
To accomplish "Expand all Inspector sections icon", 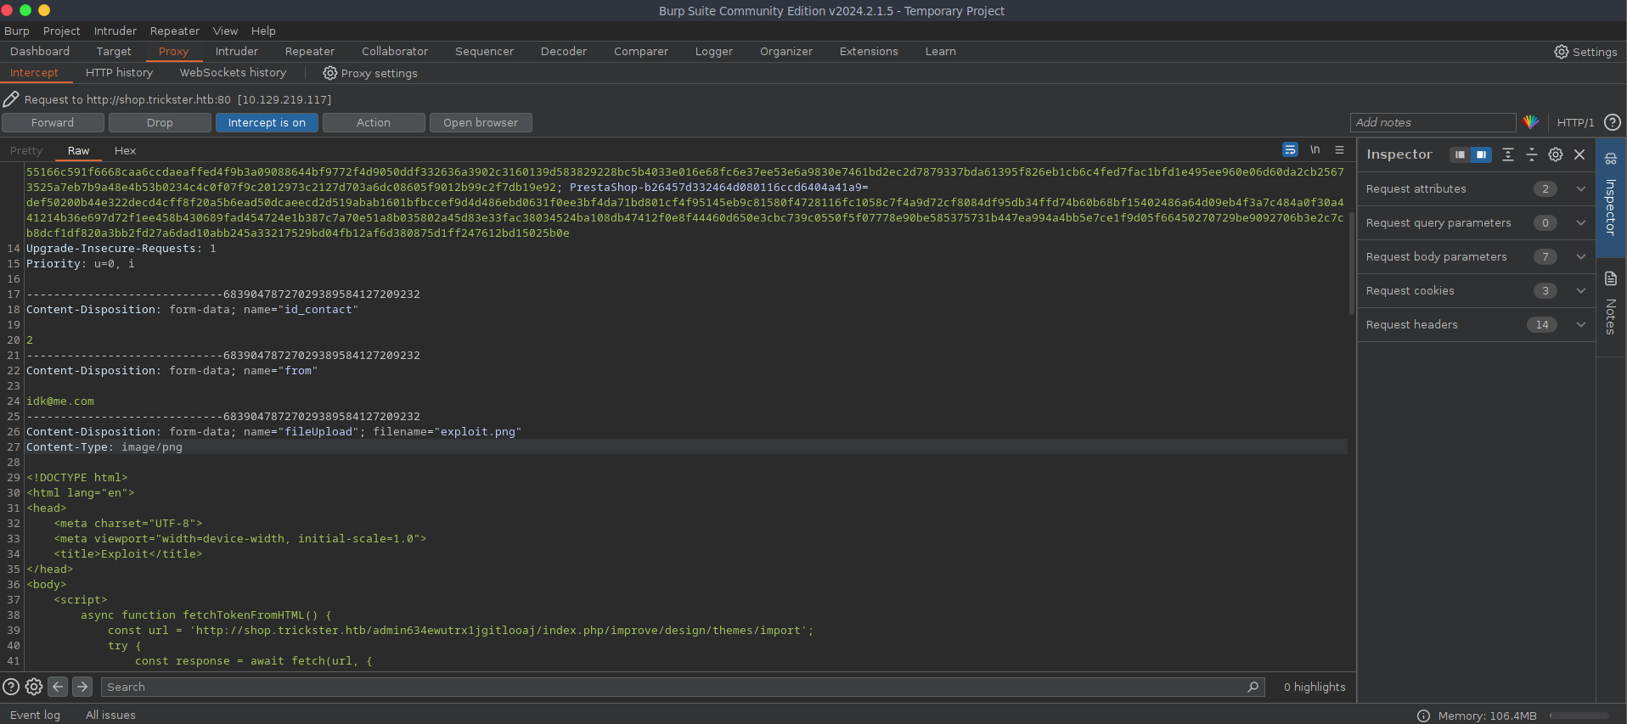I will 1508,154.
